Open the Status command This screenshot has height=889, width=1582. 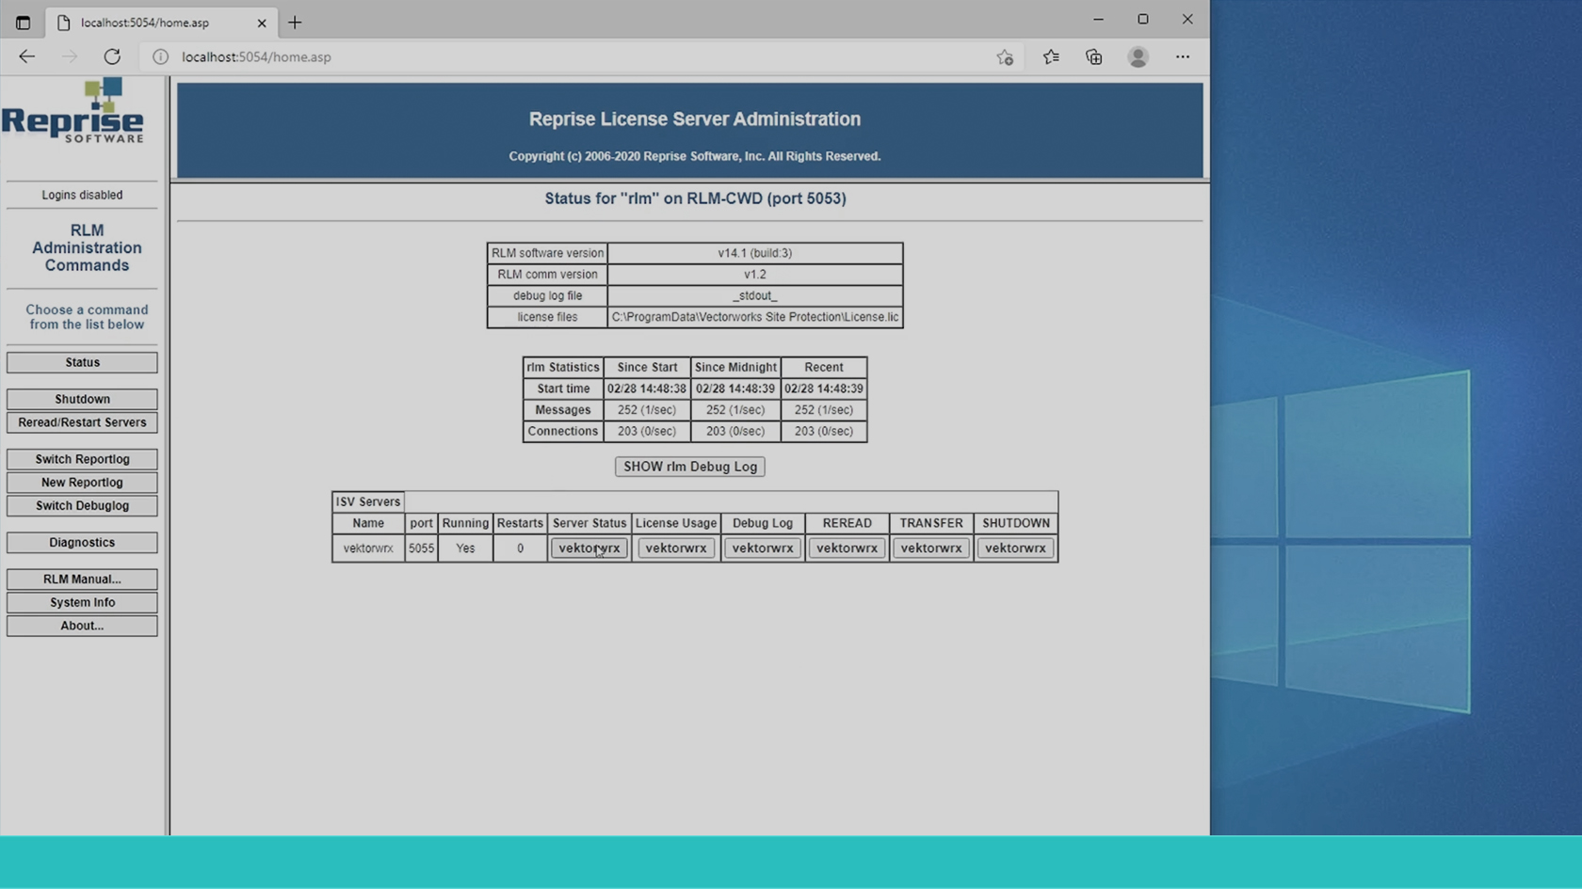tap(82, 362)
